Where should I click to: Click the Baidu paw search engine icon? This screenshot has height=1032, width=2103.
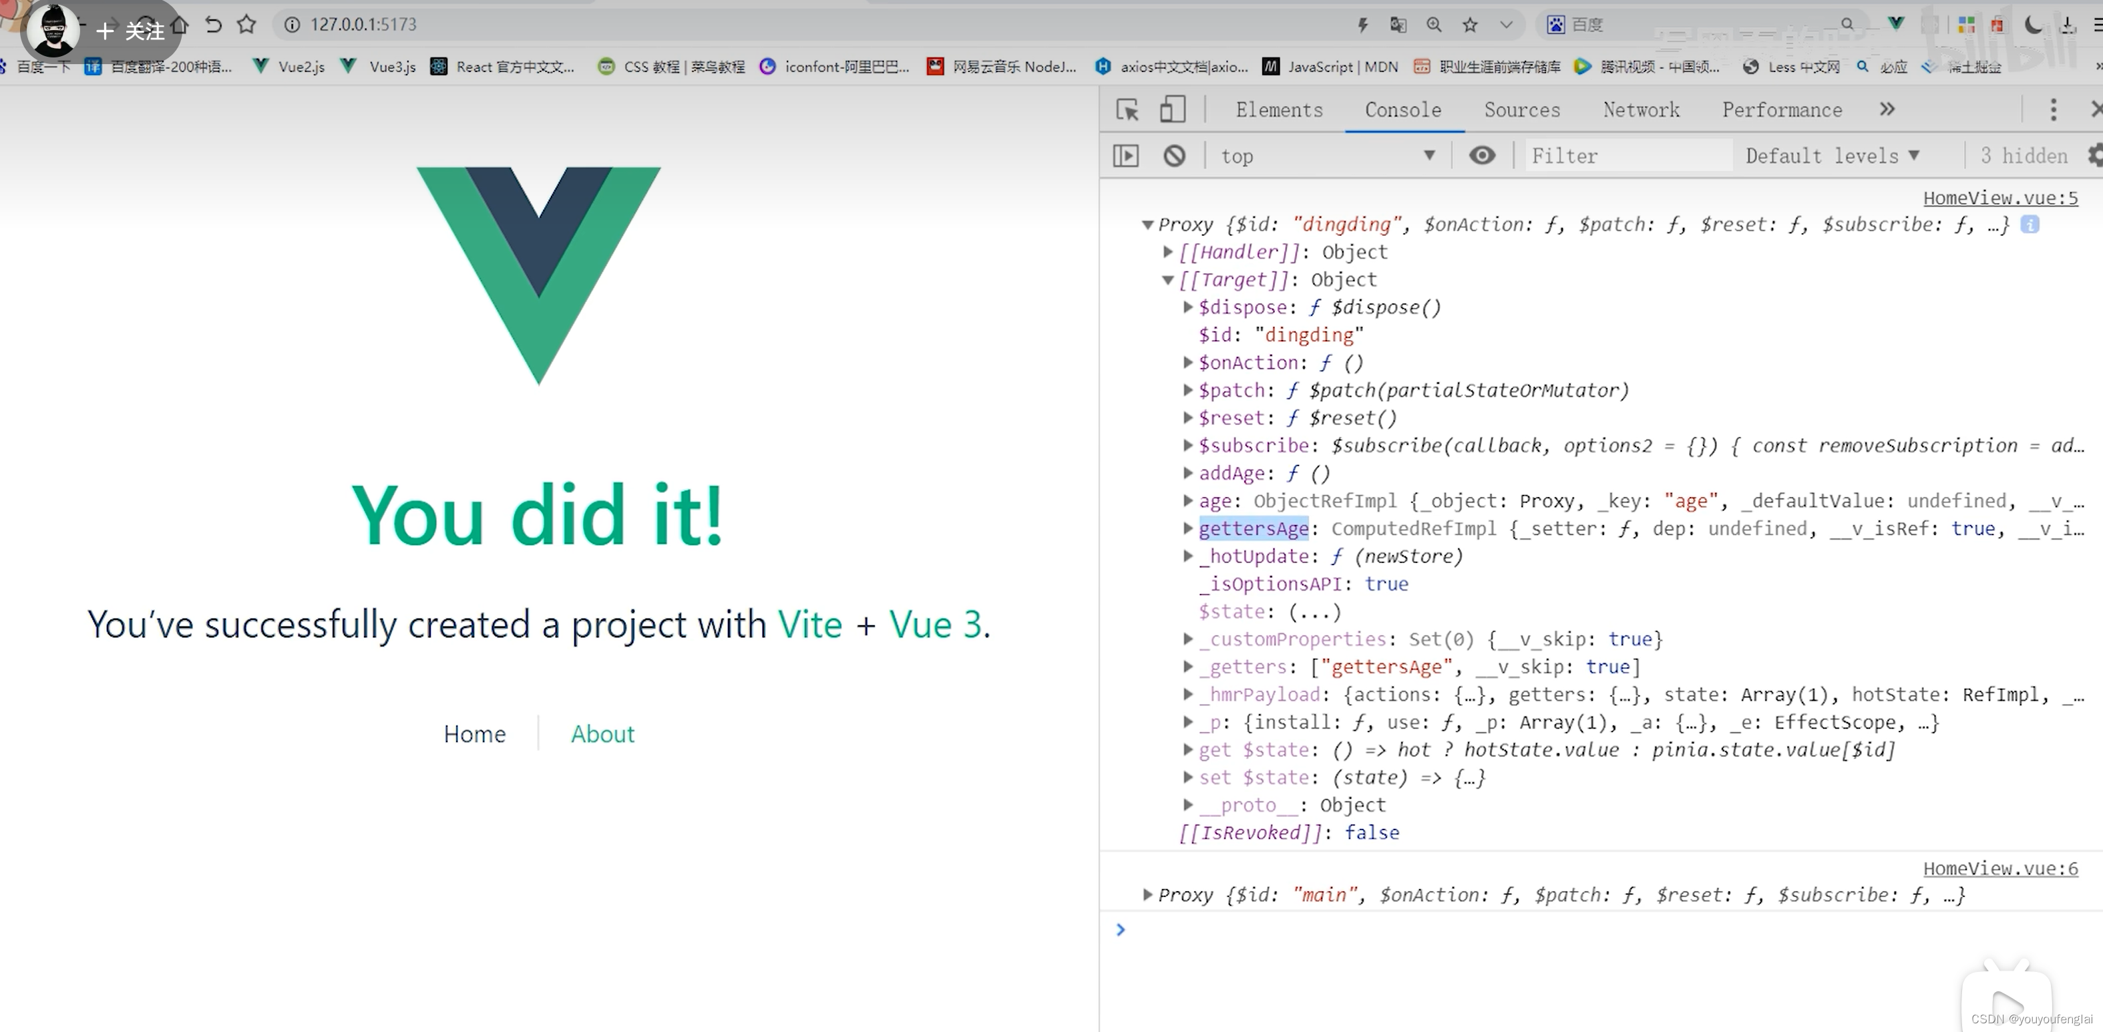click(1556, 25)
